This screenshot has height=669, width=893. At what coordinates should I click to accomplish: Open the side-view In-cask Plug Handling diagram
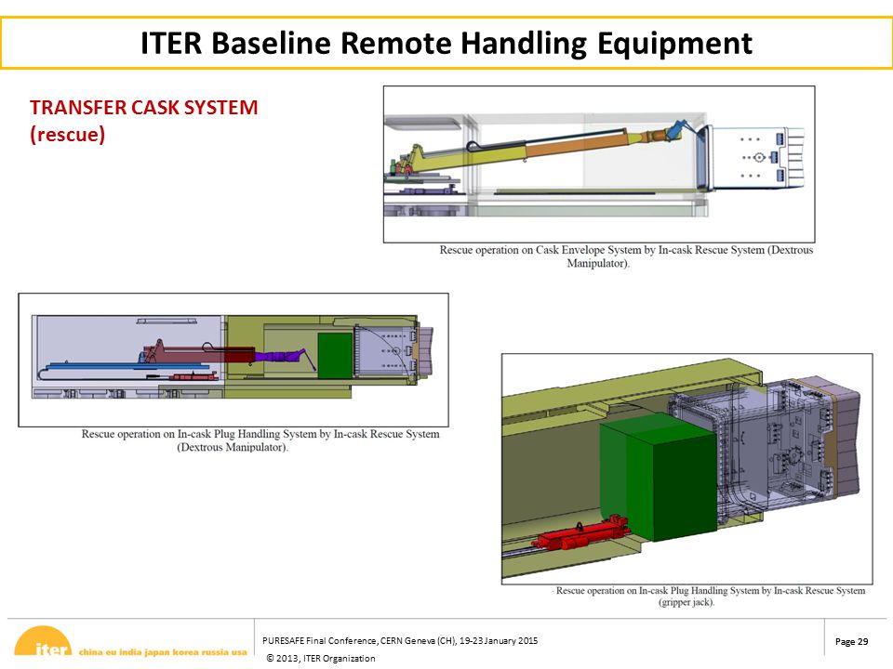pyautogui.click(x=233, y=360)
